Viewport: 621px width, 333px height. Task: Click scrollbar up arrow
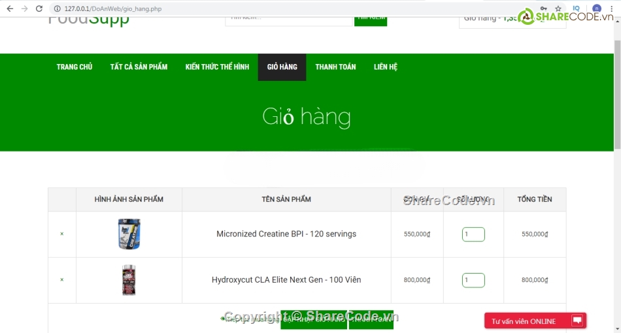(618, 21)
